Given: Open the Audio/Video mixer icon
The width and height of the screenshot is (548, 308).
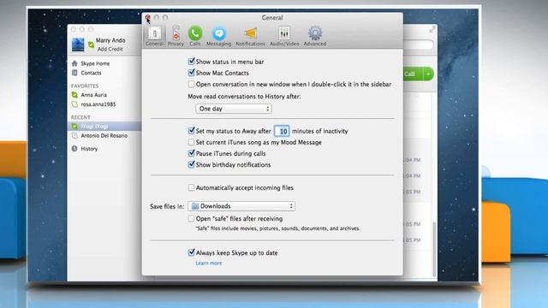Looking at the screenshot, I should point(284,33).
